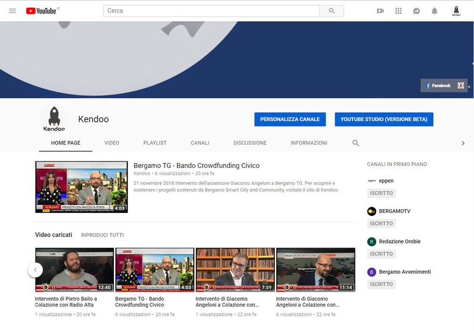Open the YouTube apps grid

point(398,11)
